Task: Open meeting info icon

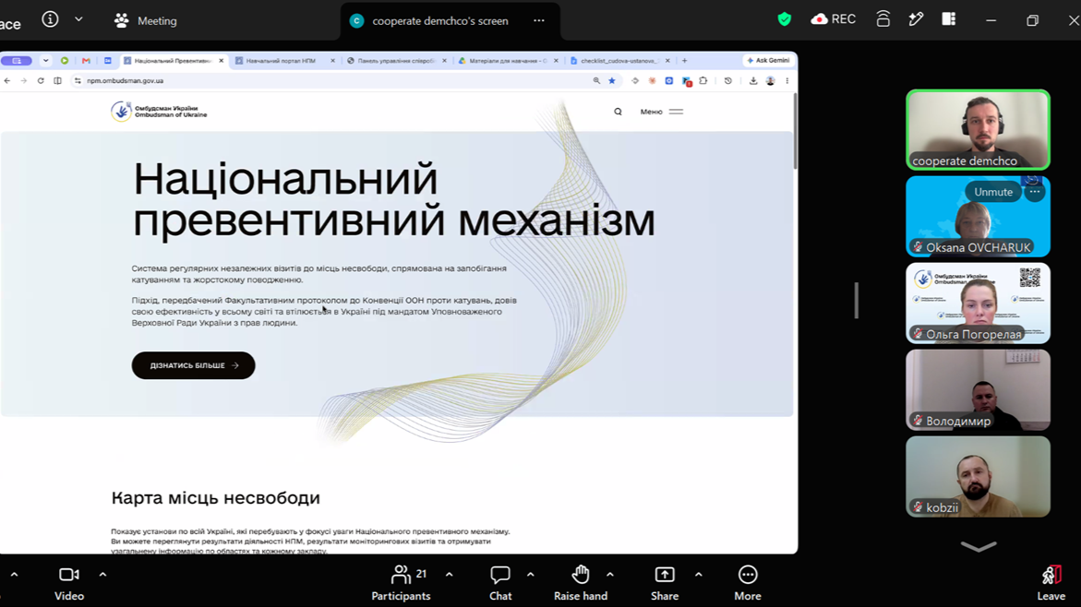Action: click(51, 19)
